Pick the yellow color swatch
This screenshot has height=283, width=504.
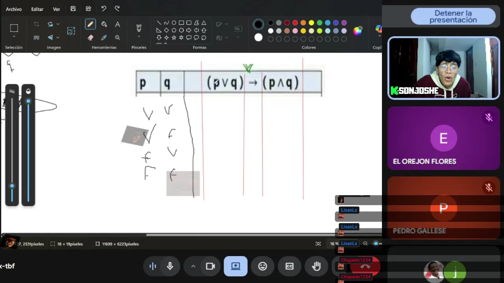coord(311,23)
